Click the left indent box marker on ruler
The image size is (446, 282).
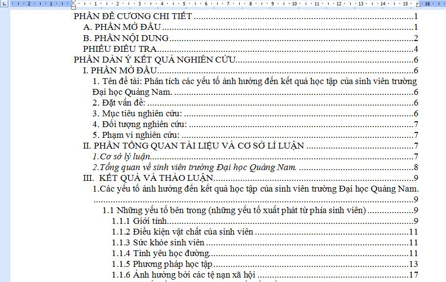tap(73, 8)
